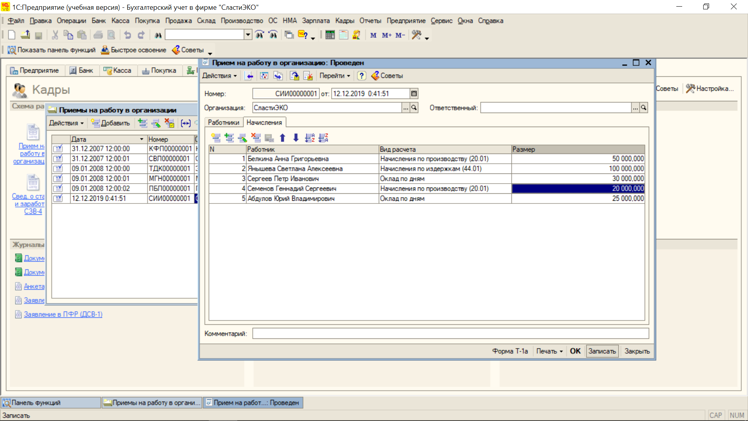This screenshot has height=421, width=748.
Task: Click the delete row icon in Начисления table
Action: pyautogui.click(x=256, y=138)
